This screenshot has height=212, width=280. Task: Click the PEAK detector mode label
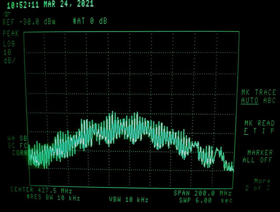coord(11,33)
